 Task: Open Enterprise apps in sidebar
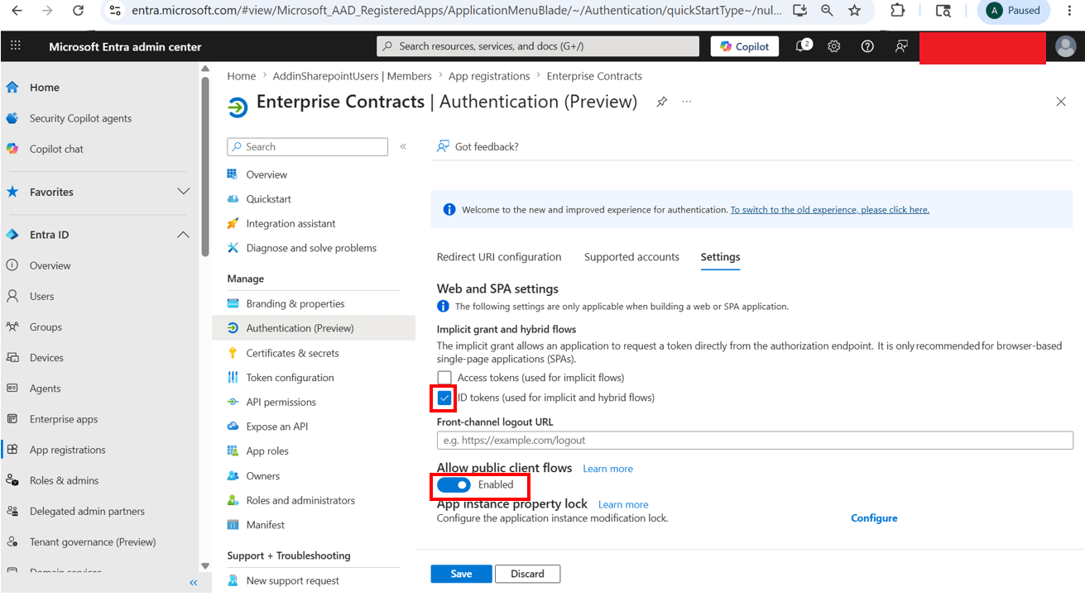click(x=64, y=419)
